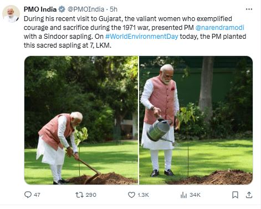Screen dimensions: 261x209
Task: Like the tweet with heart icon
Action: (131, 195)
